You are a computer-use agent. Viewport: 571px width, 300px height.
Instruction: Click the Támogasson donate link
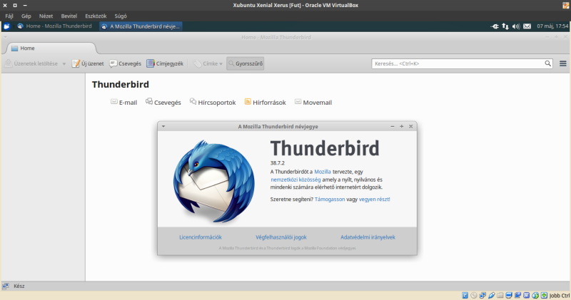pos(330,200)
